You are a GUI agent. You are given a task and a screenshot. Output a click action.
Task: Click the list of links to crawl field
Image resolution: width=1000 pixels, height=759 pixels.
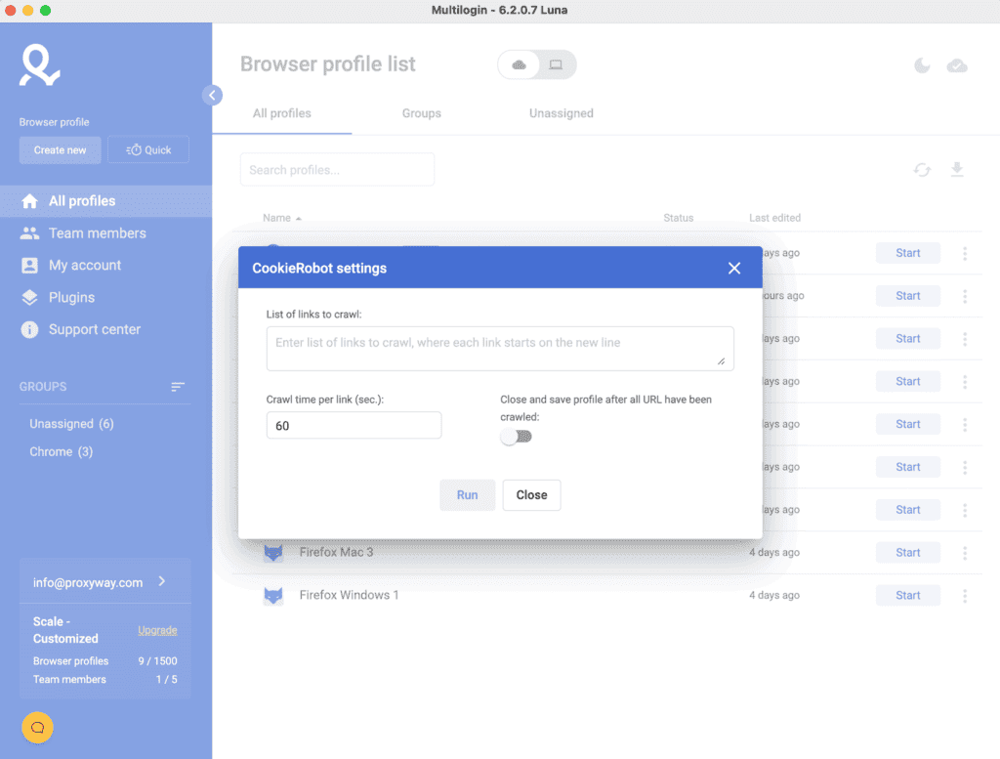[x=500, y=348]
